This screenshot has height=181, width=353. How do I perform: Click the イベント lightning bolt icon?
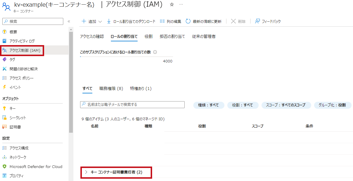pyautogui.click(x=4, y=87)
